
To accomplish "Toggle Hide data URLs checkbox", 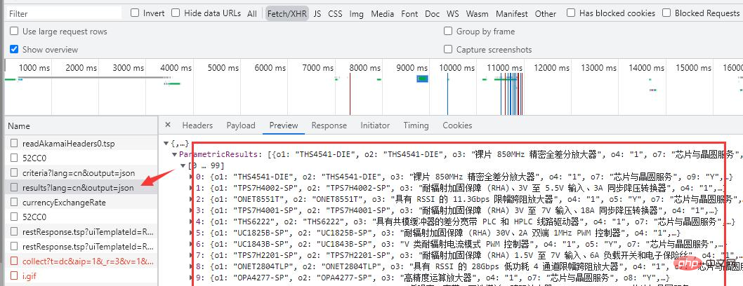I will [176, 13].
